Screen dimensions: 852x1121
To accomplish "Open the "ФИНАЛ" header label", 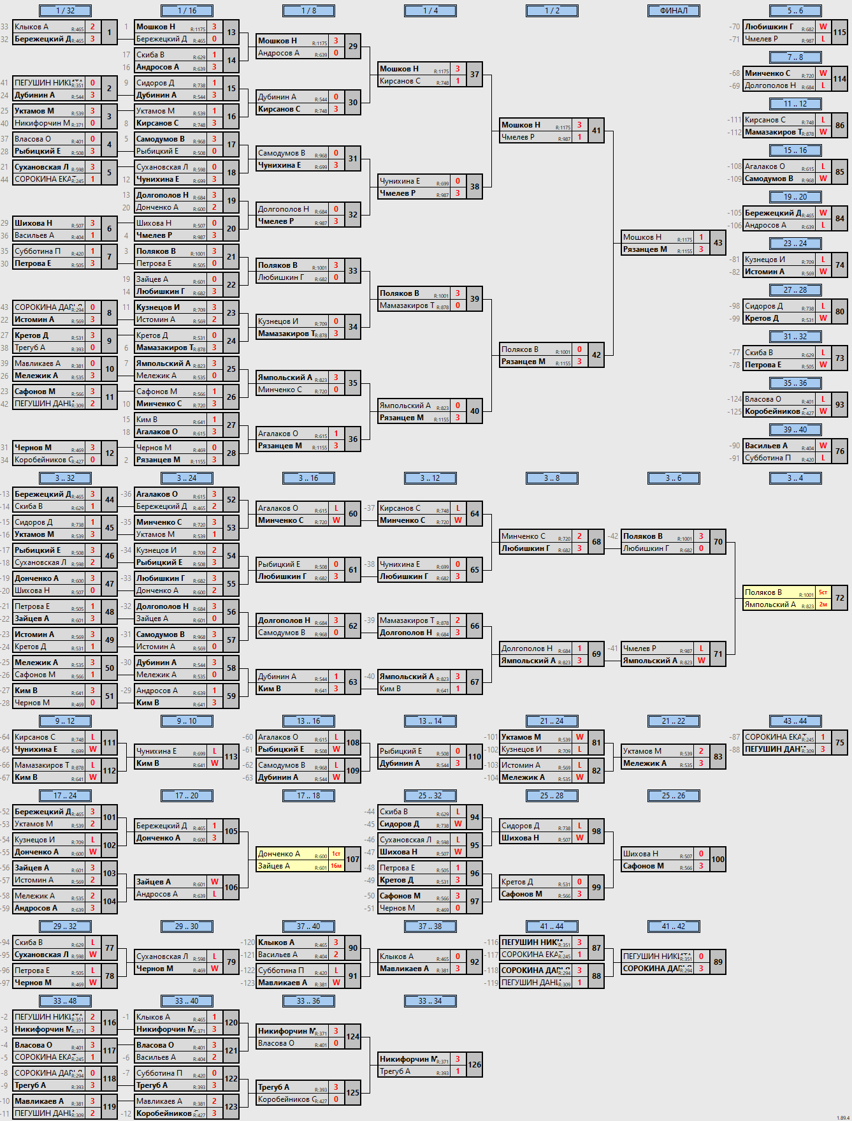I will 674,11.
